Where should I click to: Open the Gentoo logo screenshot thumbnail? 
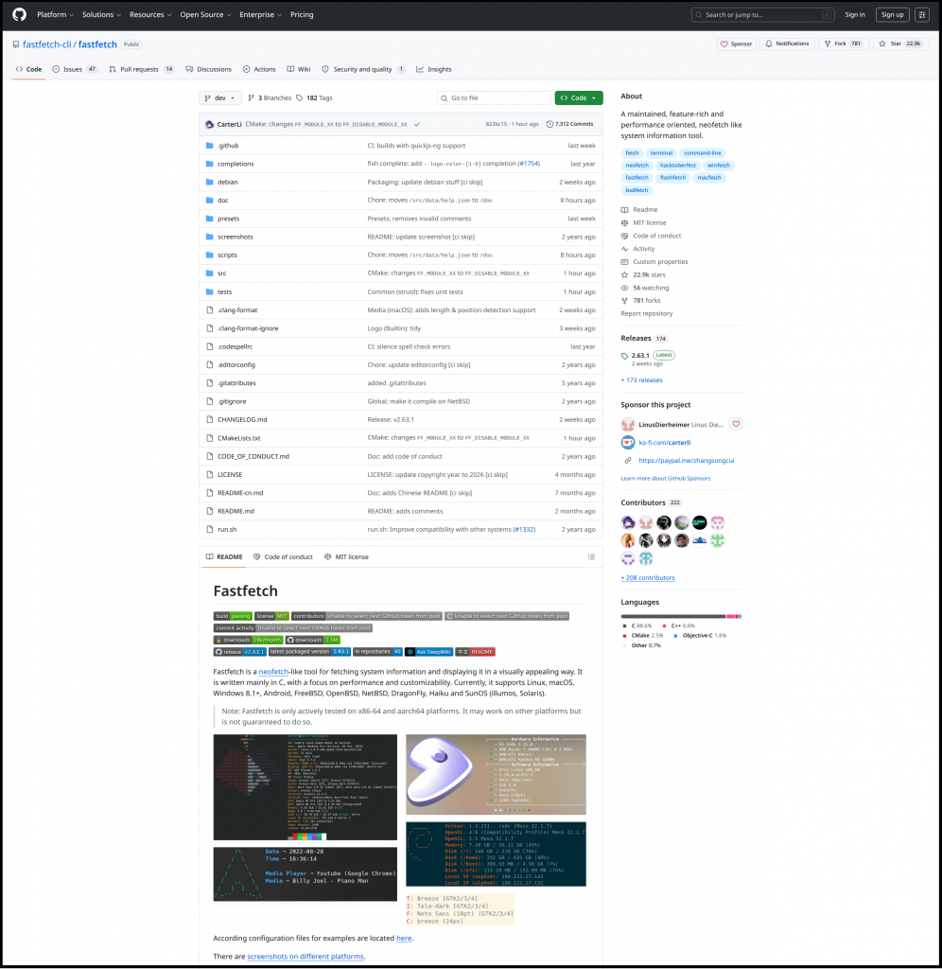(x=496, y=774)
